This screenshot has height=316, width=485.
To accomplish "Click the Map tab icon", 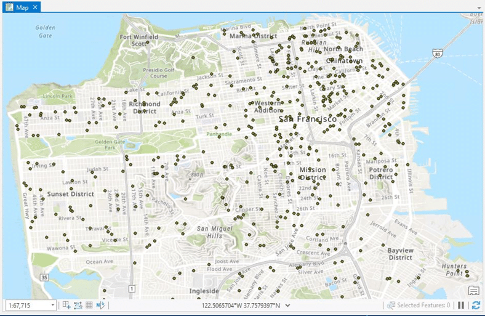I will (10, 7).
